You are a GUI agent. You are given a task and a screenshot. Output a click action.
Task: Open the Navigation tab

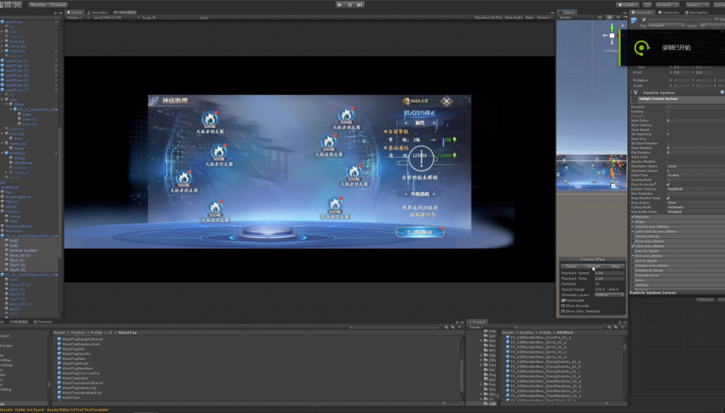[697, 13]
